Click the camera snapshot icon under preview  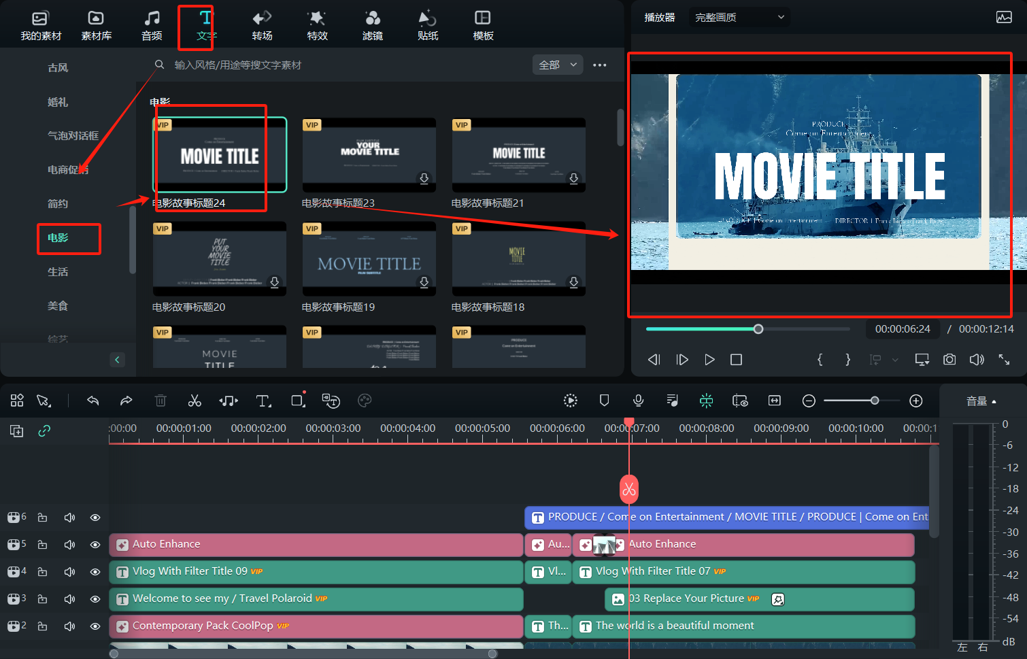coord(949,359)
